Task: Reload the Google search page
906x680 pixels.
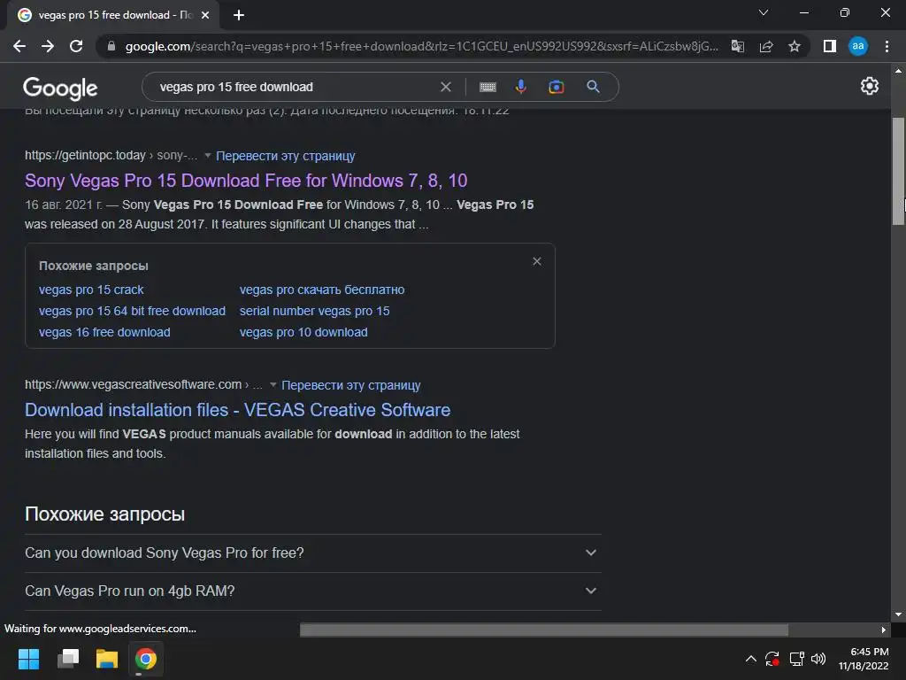Action: (76, 46)
